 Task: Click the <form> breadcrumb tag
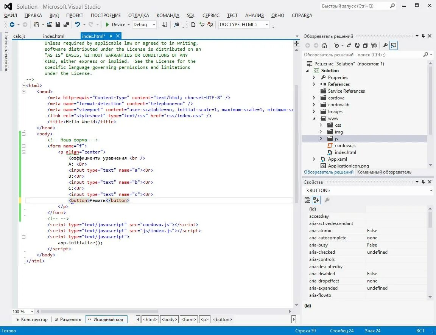189,319
